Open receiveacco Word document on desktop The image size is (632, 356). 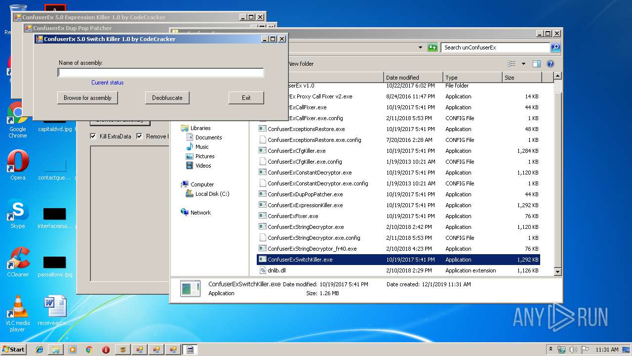click(x=54, y=311)
